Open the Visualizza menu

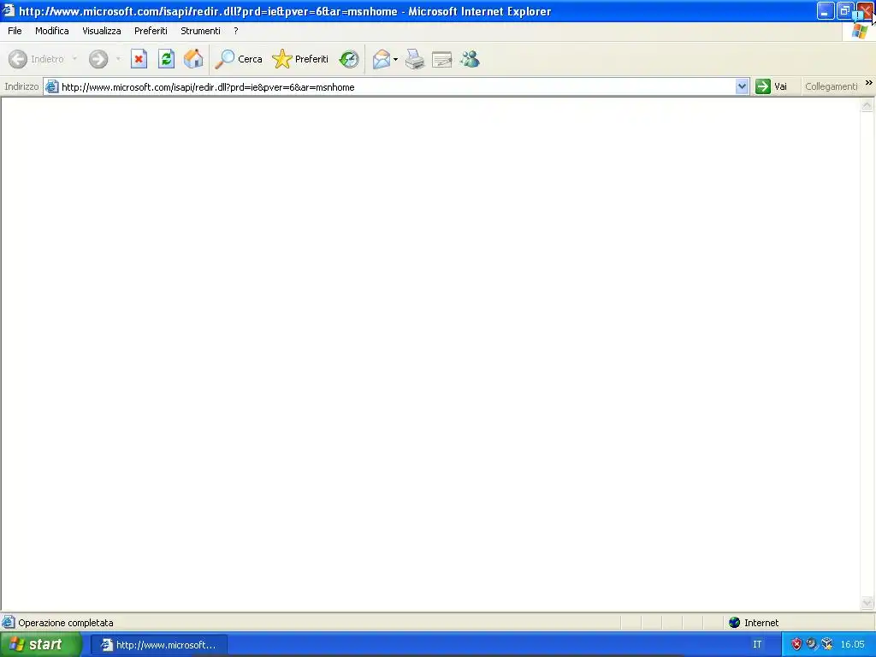(102, 31)
